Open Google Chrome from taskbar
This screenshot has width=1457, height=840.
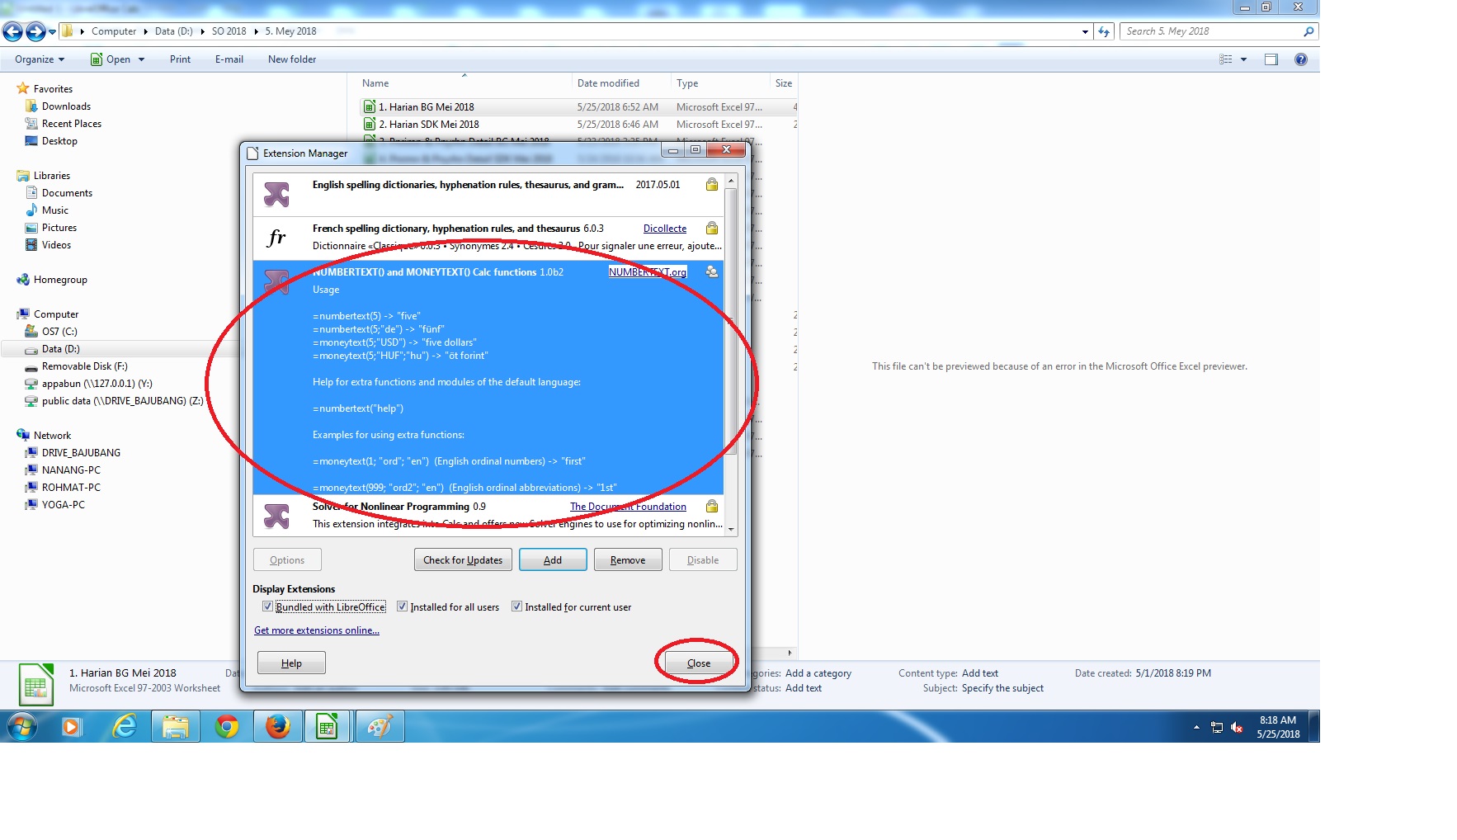click(x=227, y=727)
